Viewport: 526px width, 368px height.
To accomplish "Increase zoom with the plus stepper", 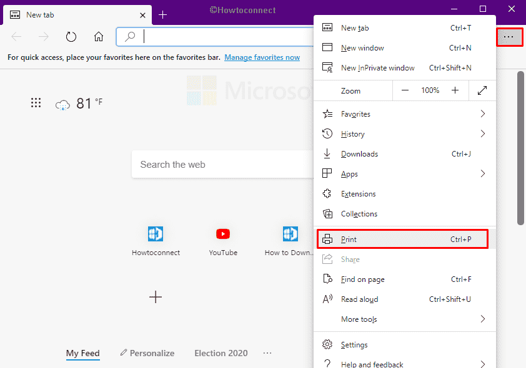I will (x=455, y=90).
